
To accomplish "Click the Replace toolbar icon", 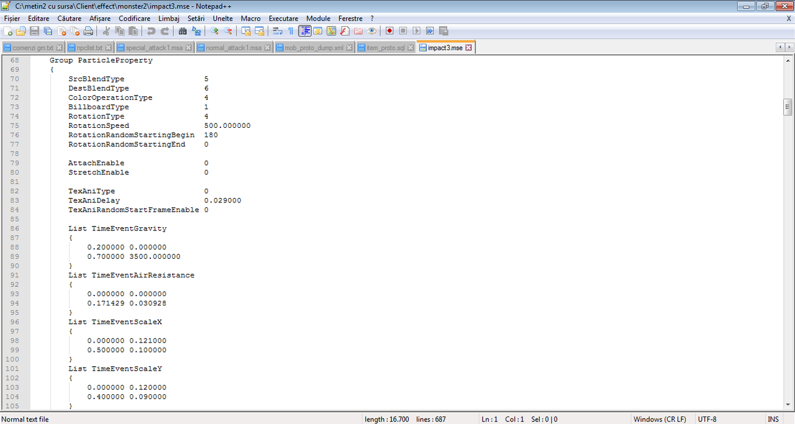I will click(x=196, y=31).
